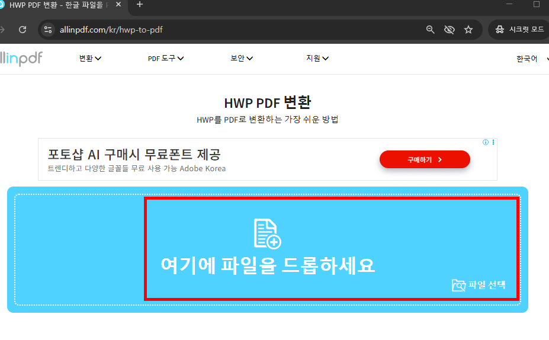
Task: Click the allinpdf logo
Action: [21, 59]
